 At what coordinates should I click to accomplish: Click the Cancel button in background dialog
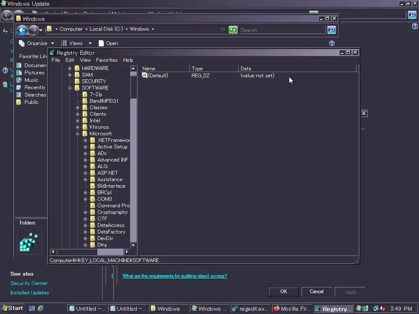tap(316, 292)
